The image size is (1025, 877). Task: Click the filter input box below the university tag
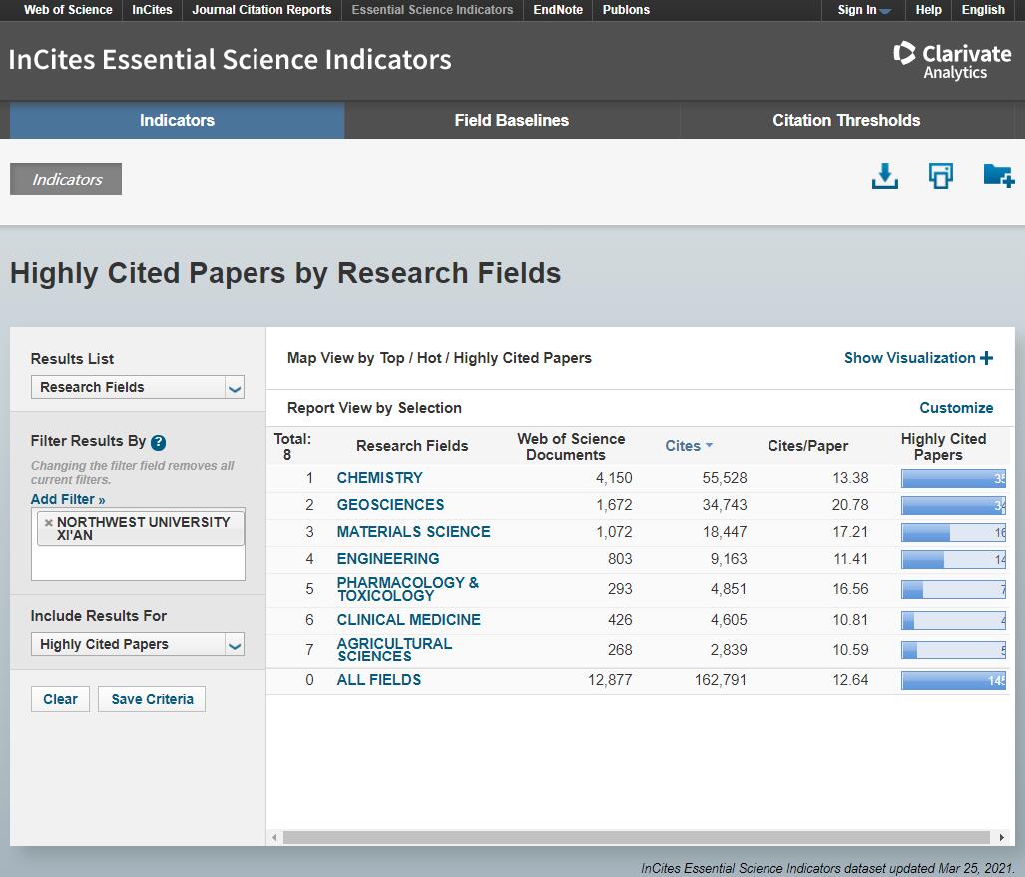[138, 563]
